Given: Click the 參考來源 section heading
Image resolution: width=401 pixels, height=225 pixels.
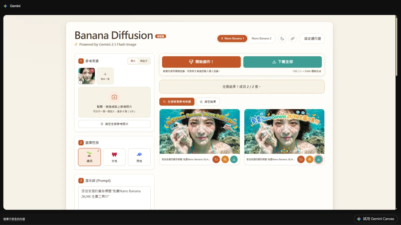Looking at the screenshot, I should pyautogui.click(x=92, y=61).
